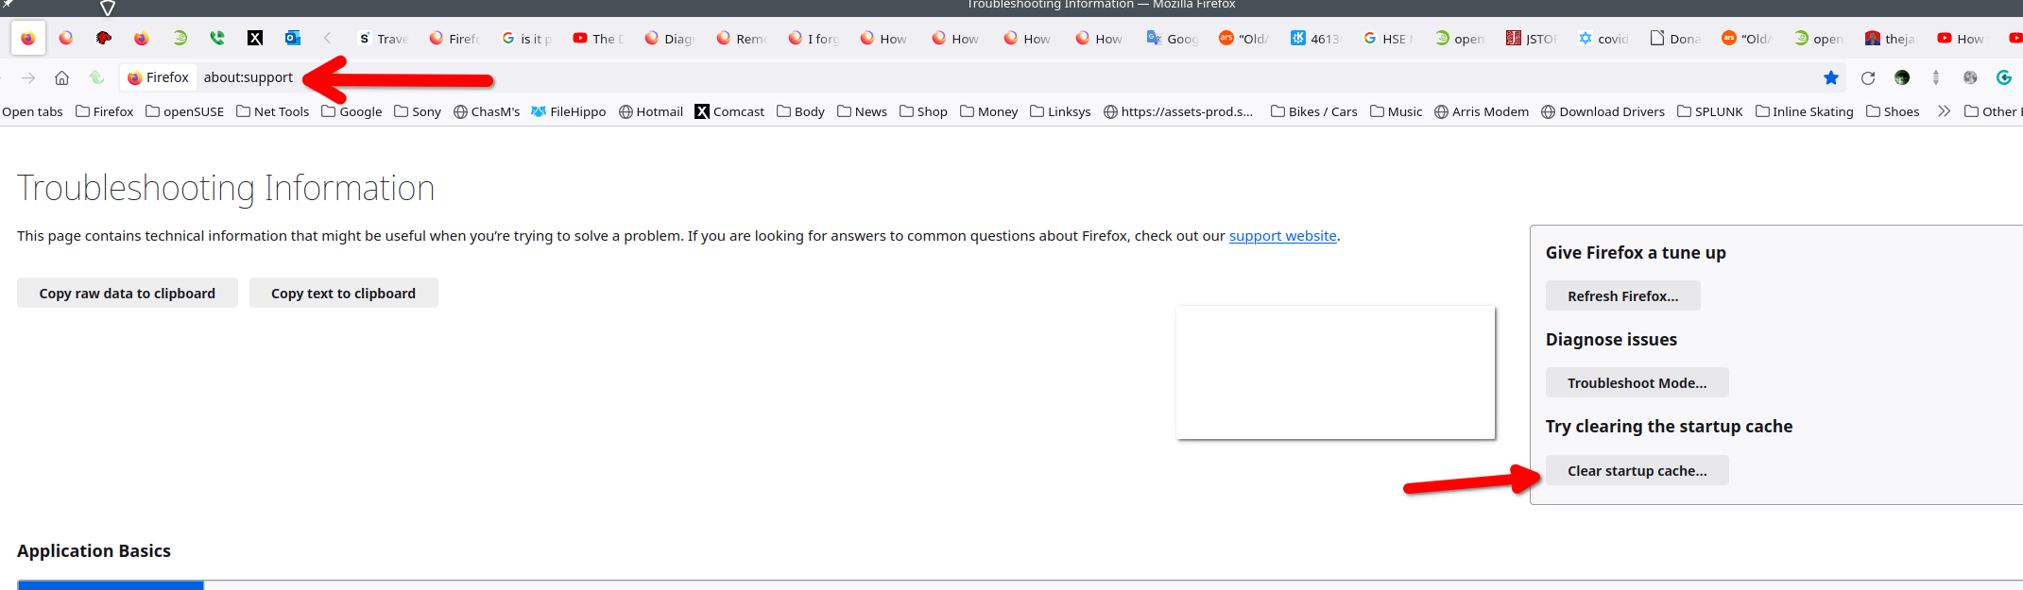Expand the Music bookmarks folder
This screenshot has height=590, width=2023.
pos(1397,111)
